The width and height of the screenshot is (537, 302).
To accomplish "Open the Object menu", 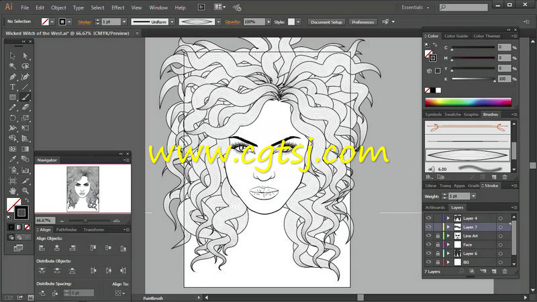I will (58, 7).
